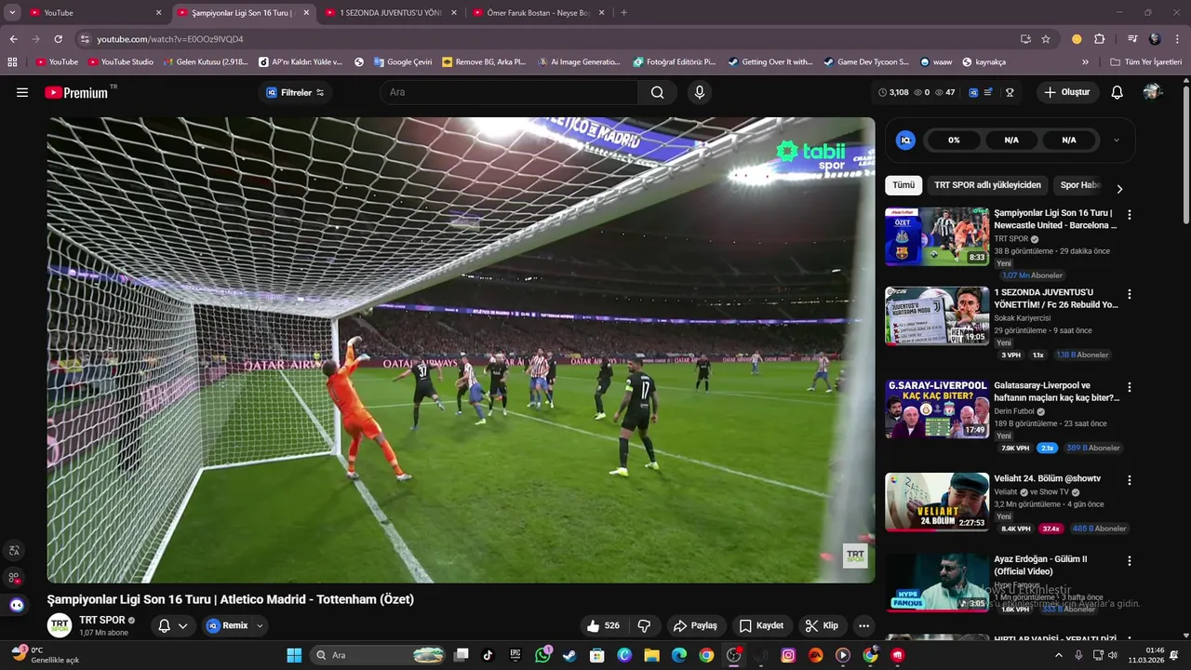This screenshot has width=1191, height=670.
Task: Open Steam from the taskbar
Action: click(x=569, y=655)
